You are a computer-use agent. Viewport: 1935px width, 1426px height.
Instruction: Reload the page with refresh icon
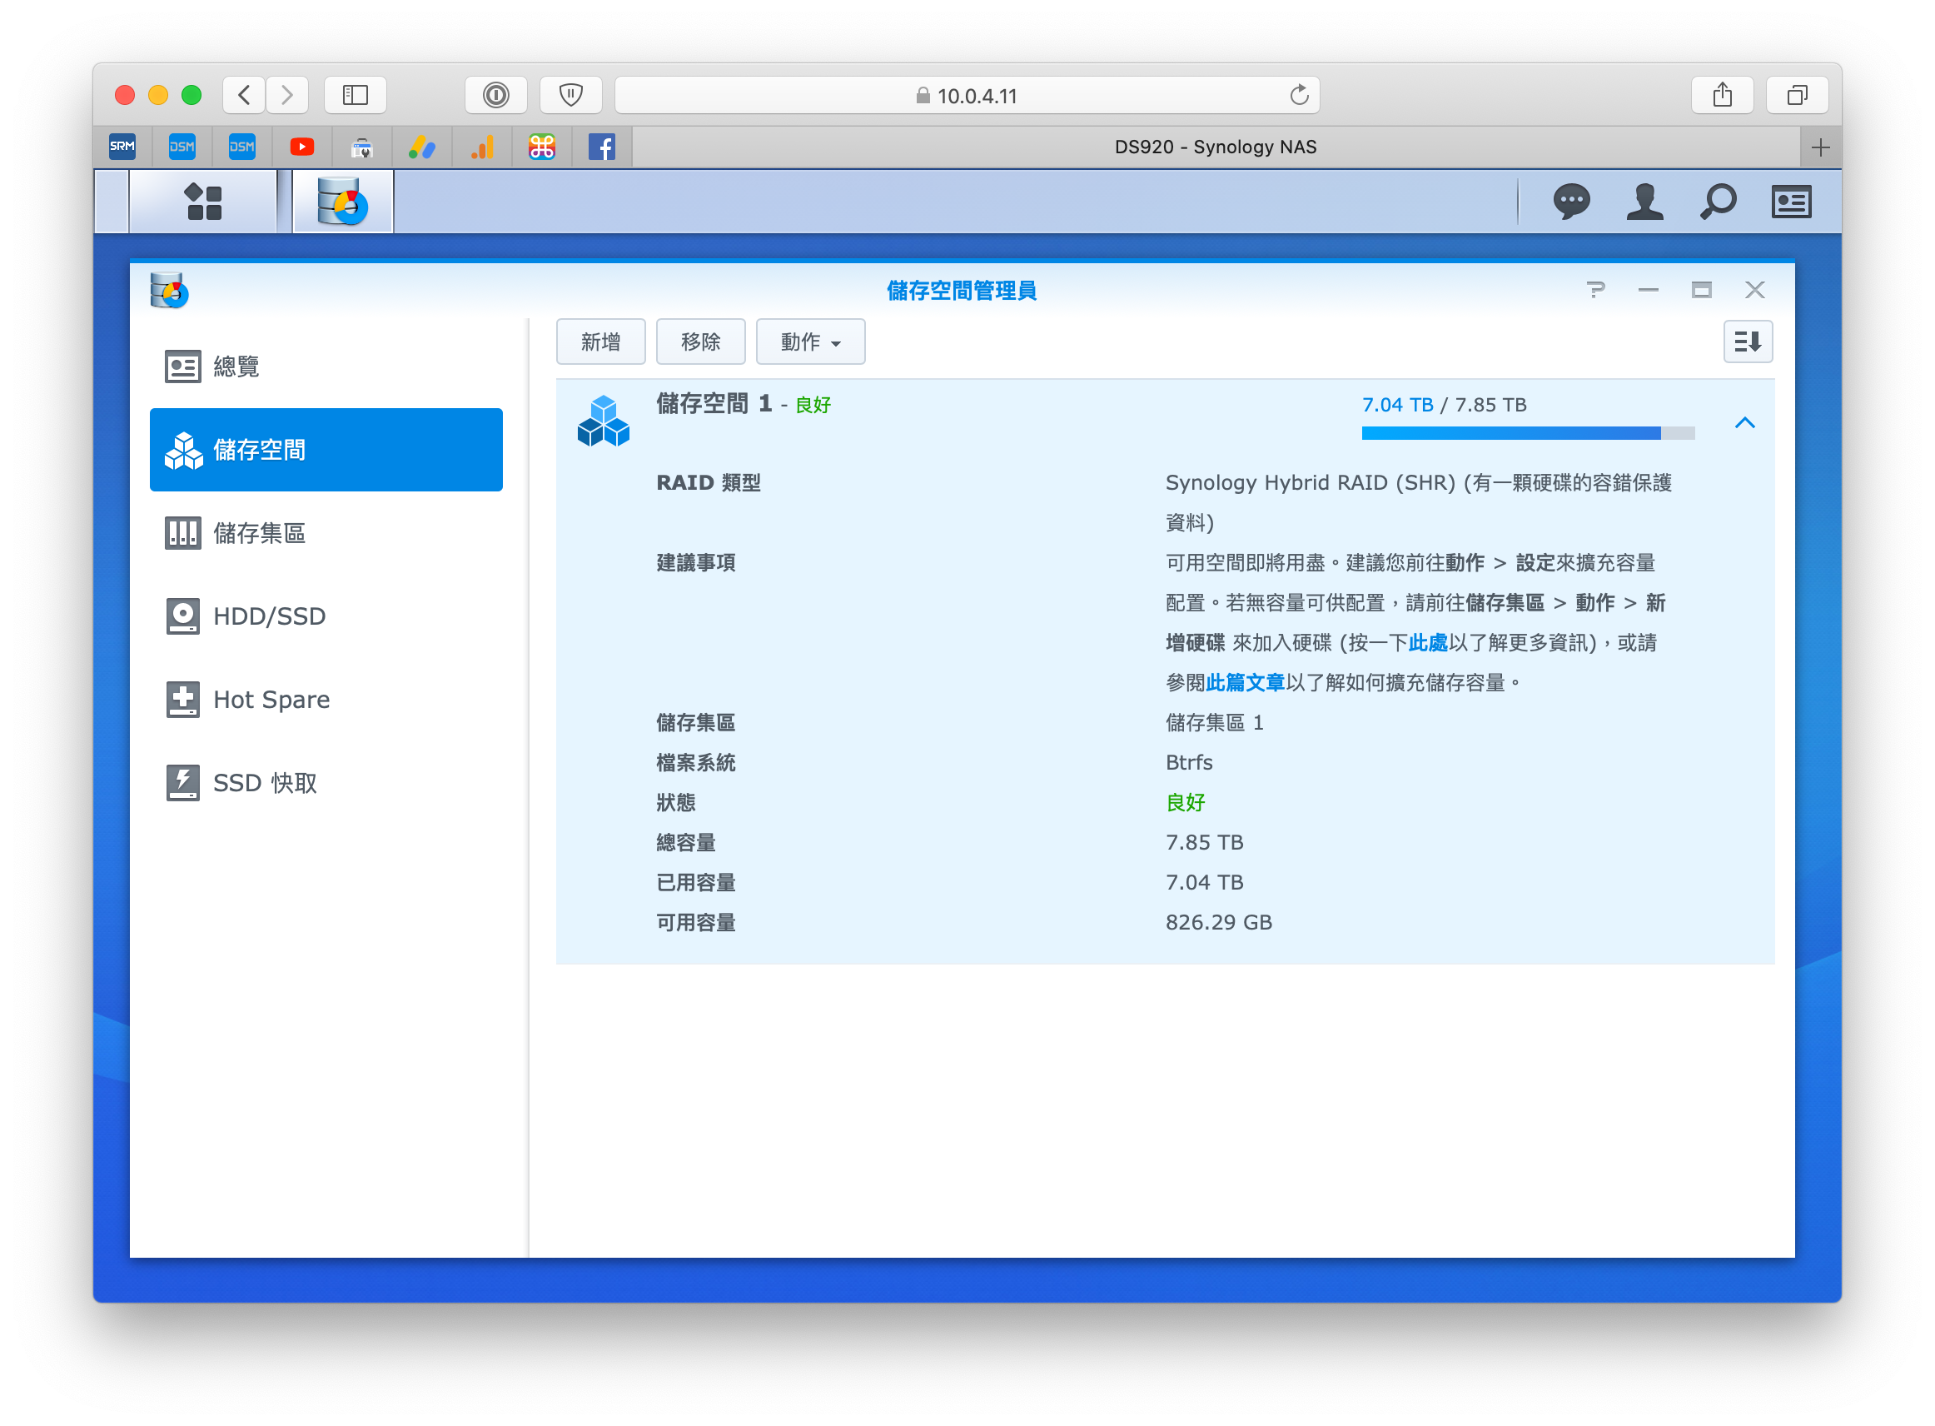click(x=1299, y=95)
